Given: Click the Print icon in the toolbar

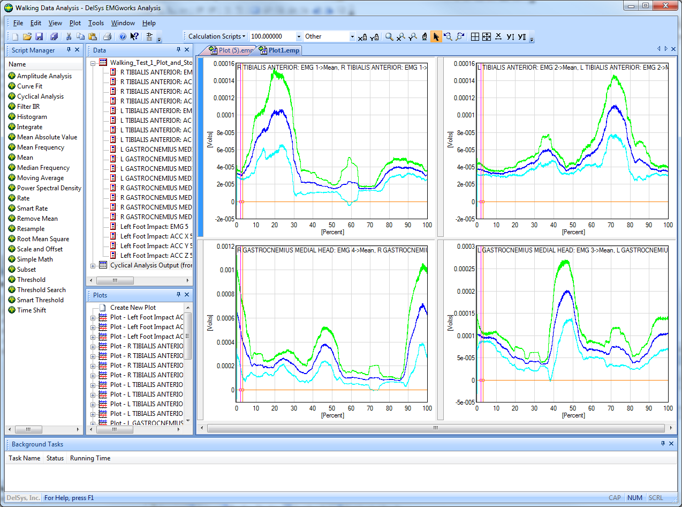Looking at the screenshot, I should click(x=107, y=36).
